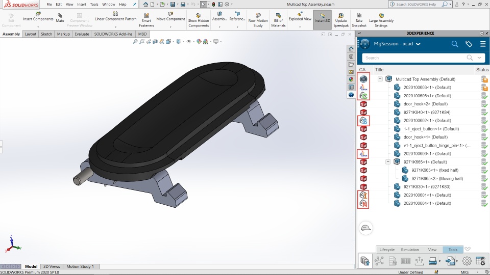Select door_hook<2> (Default) in tree
The height and width of the screenshot is (275, 490).
pyautogui.click(x=425, y=104)
